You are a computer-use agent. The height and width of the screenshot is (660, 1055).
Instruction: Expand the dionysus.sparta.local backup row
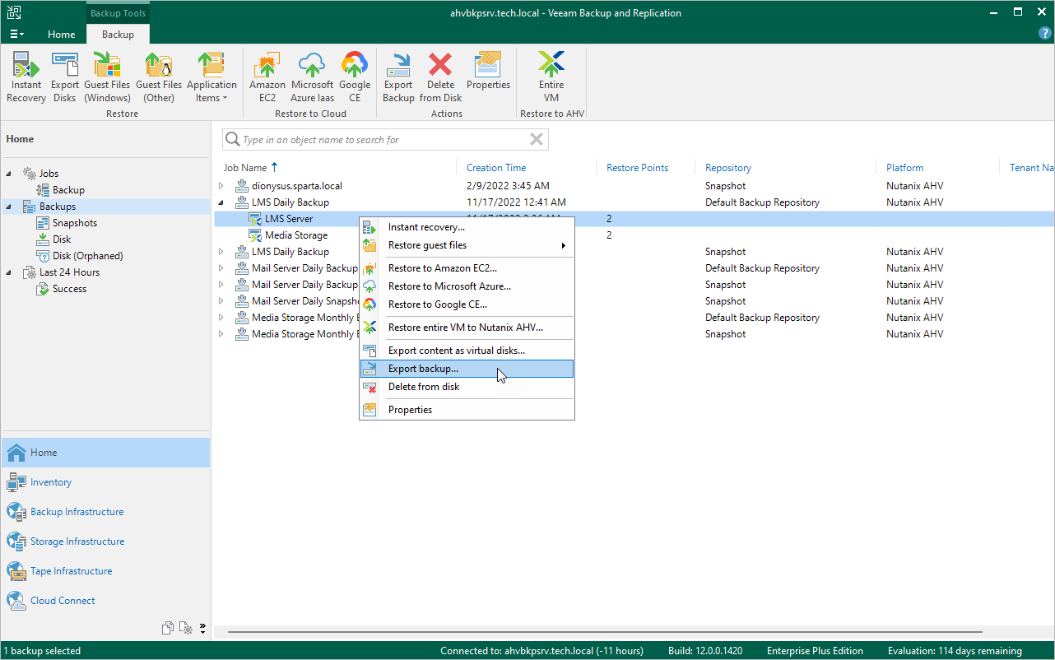click(x=221, y=186)
